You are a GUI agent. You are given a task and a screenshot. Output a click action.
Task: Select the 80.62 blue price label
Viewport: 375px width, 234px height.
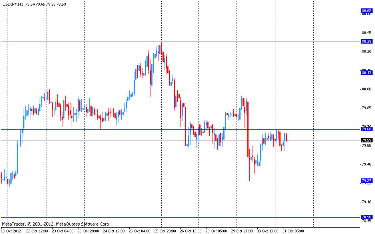pos(366,10)
